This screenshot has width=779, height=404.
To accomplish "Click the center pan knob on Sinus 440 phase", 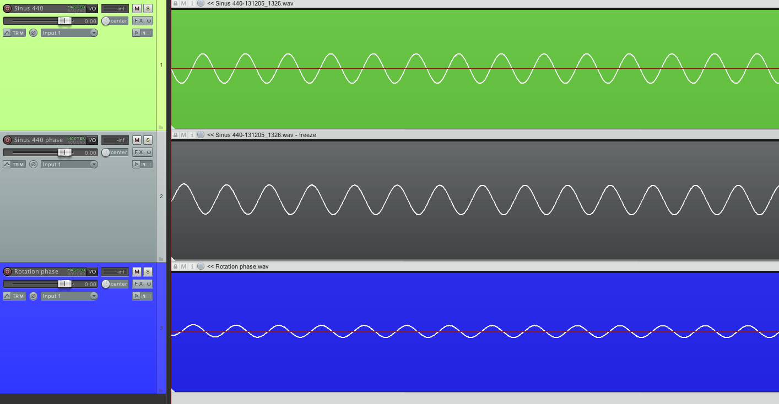I will 106,152.
